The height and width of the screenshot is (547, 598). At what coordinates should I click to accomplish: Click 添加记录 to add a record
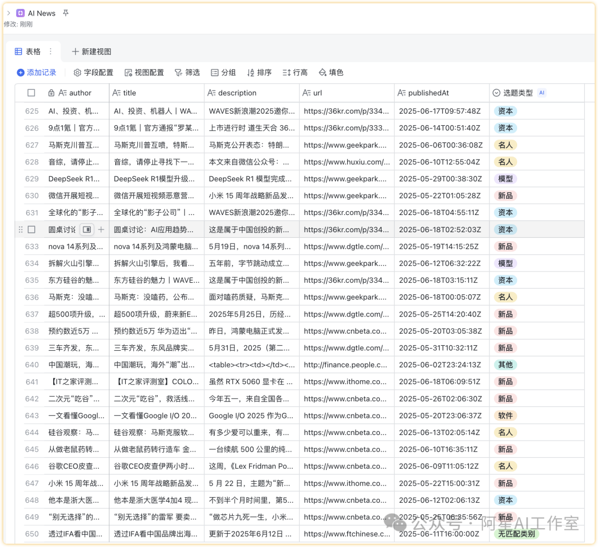(x=37, y=73)
